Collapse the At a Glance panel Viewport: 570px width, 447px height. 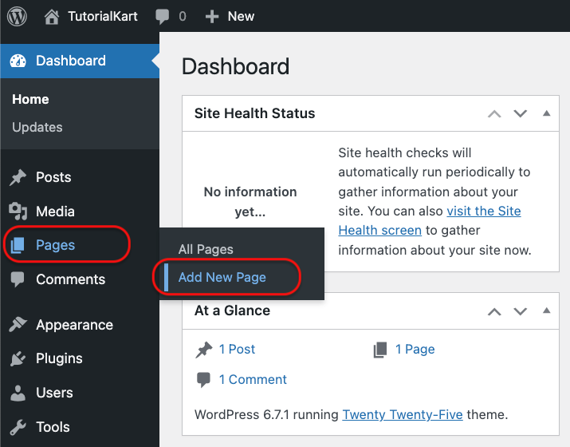(x=546, y=311)
